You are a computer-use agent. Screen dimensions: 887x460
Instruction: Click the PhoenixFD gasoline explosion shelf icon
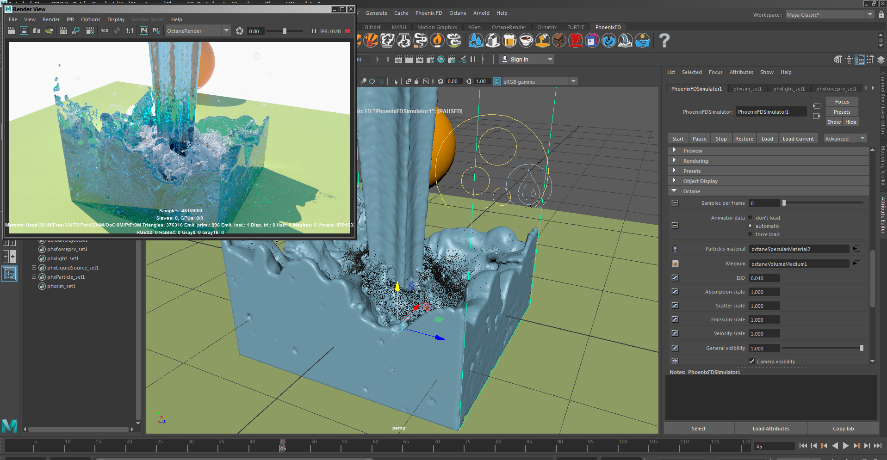tap(371, 41)
